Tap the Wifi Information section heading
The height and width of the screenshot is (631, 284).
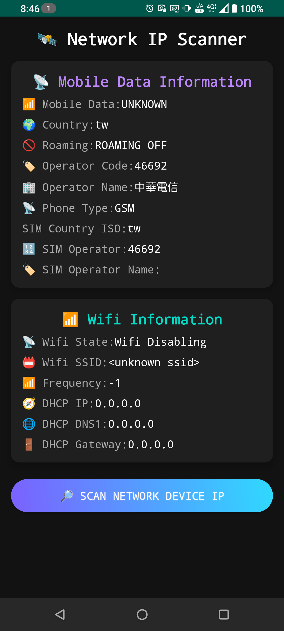(155, 320)
